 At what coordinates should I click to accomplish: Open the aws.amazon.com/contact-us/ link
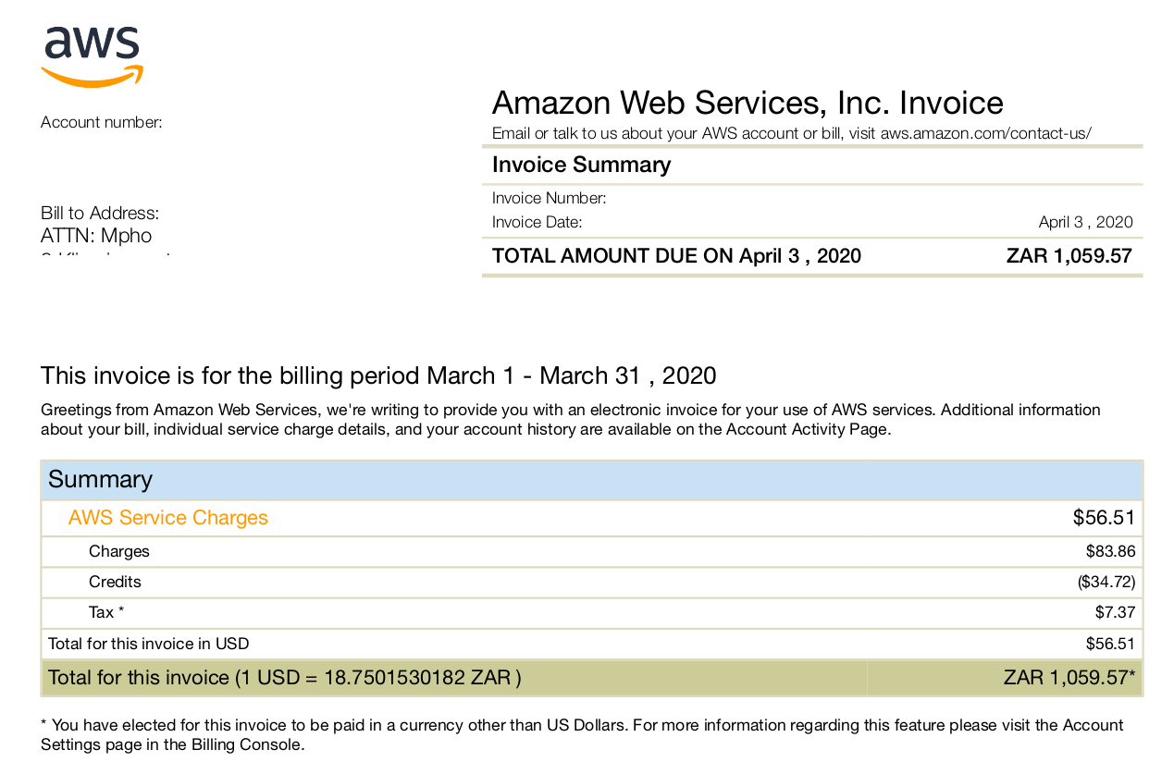click(985, 133)
